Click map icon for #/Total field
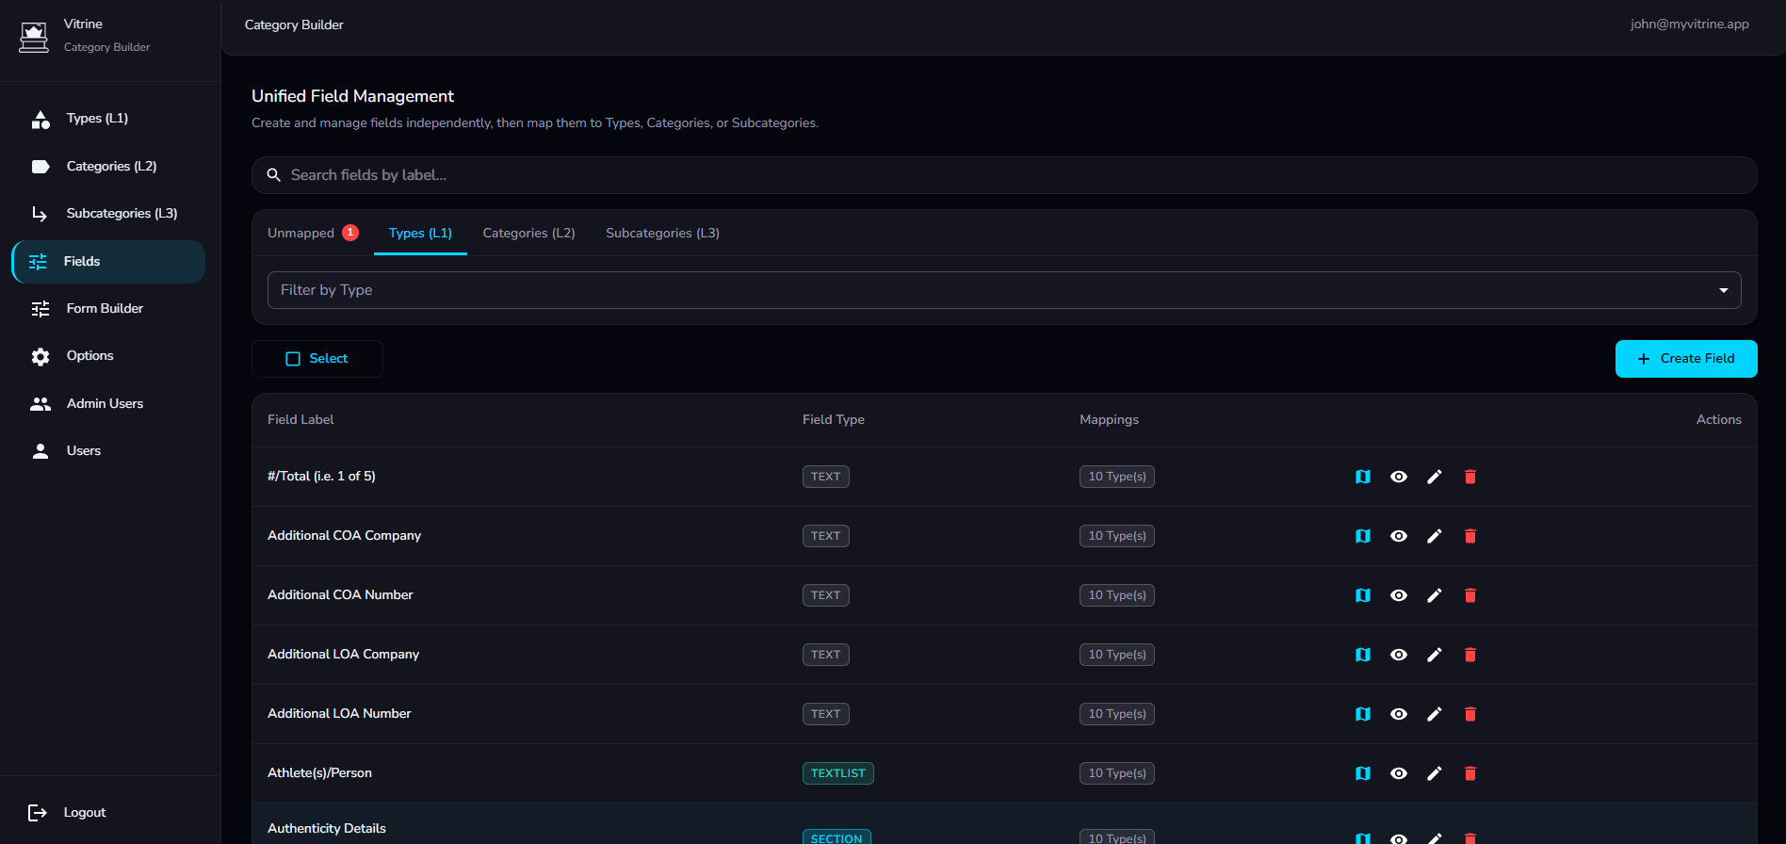This screenshot has height=844, width=1786. [1362, 477]
